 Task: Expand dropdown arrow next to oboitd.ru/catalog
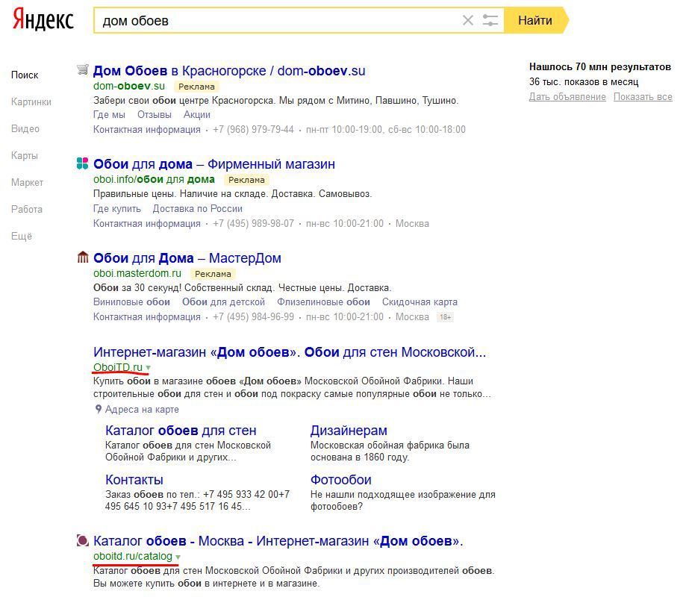178,557
